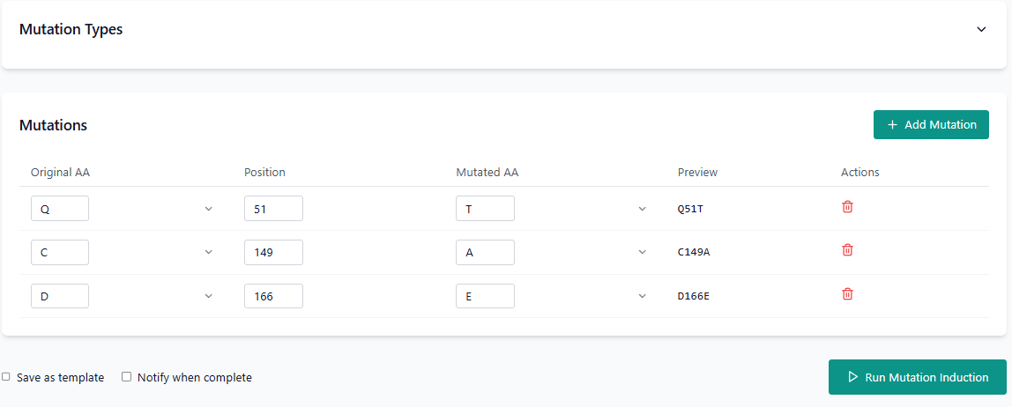Delete the Q51T mutation row
The height and width of the screenshot is (407, 1012).
point(847,207)
